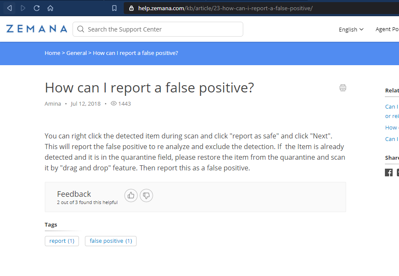Open first related article link starting with "Can I"

pos(391,106)
